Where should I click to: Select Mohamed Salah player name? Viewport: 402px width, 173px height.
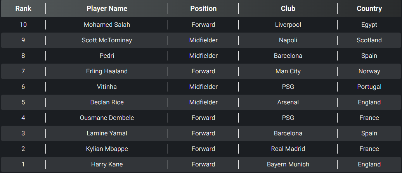107,25
